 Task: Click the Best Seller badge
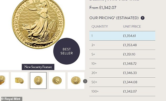pos(67,51)
